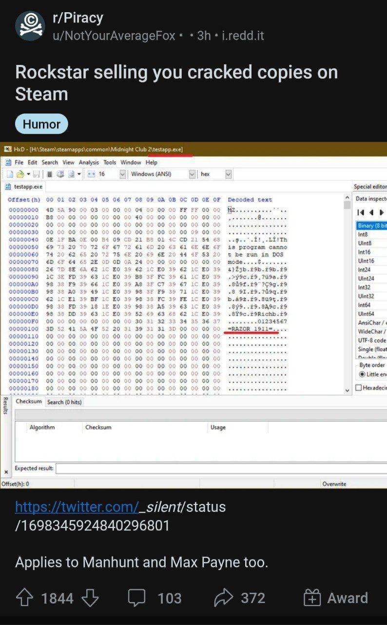This screenshot has width=387, height=625.
Task: Open the r/Piracy community name
Action: [78, 18]
